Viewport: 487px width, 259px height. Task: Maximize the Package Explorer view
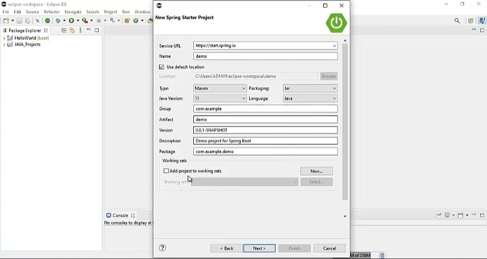click(96, 30)
